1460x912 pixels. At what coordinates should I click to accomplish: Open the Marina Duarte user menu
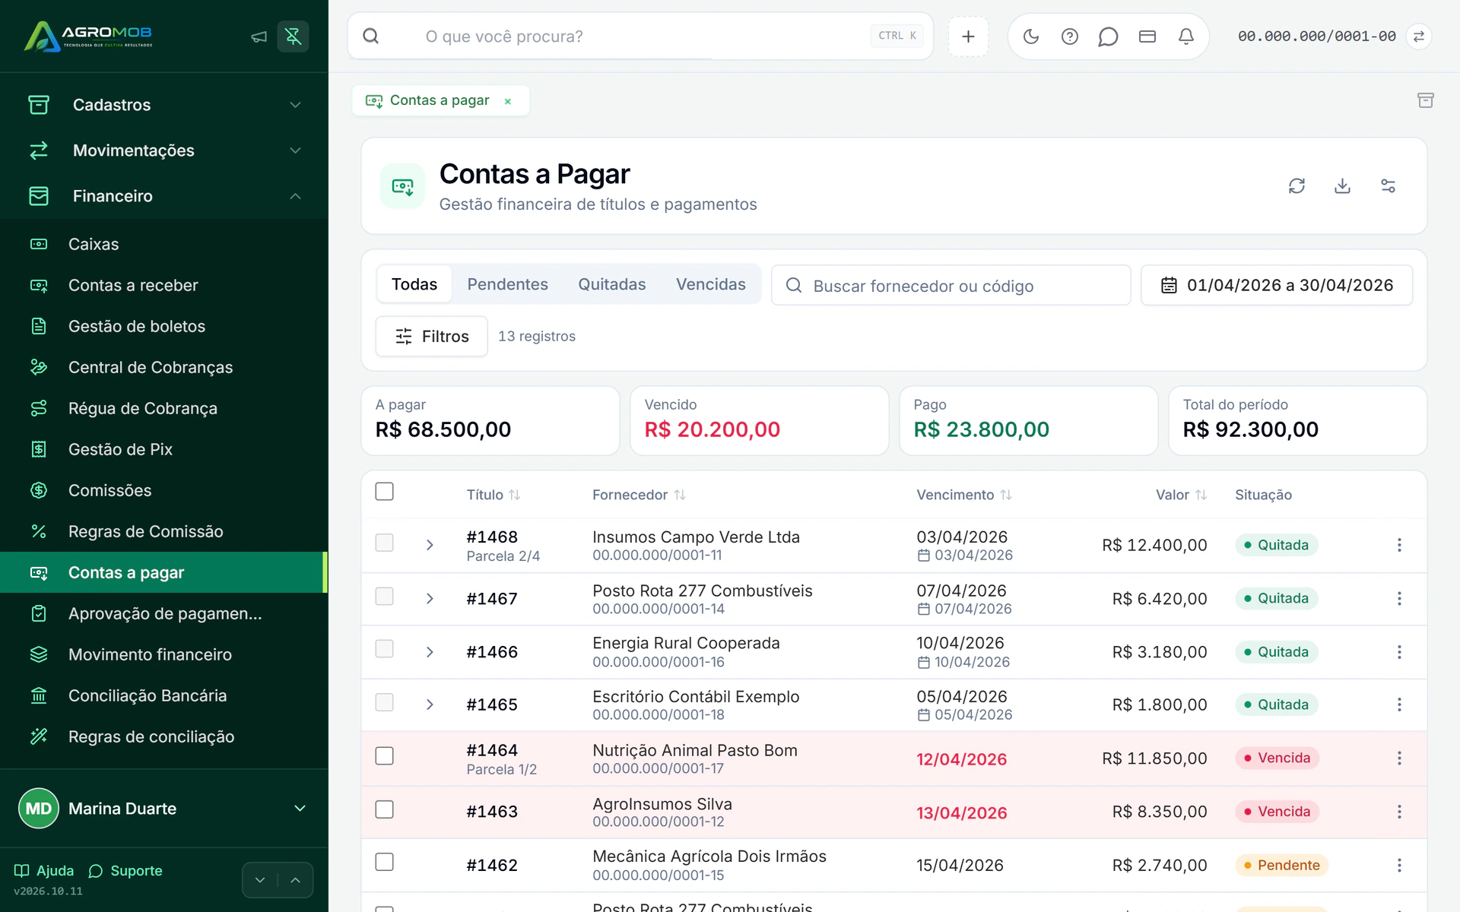tap(164, 809)
